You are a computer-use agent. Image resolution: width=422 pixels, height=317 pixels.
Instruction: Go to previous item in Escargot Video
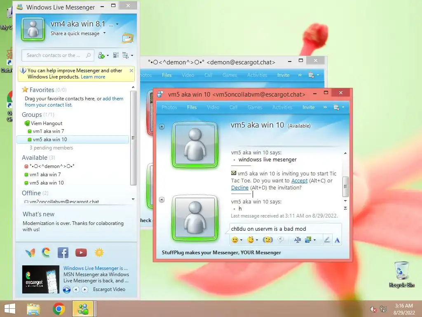coord(76,289)
